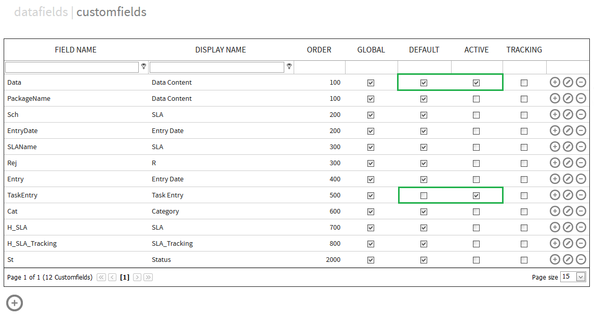Check the DEFAULT checkbox on the TaskEntry row
Screen dimensions: 594x317
(x=424, y=195)
